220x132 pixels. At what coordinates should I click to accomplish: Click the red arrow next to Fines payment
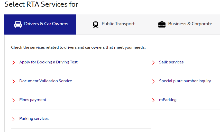13,100
